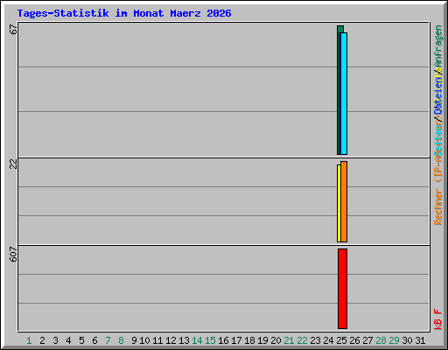The image size is (448, 350).
Task: Click day label 6 on x-axis
Action: [x=94, y=340]
